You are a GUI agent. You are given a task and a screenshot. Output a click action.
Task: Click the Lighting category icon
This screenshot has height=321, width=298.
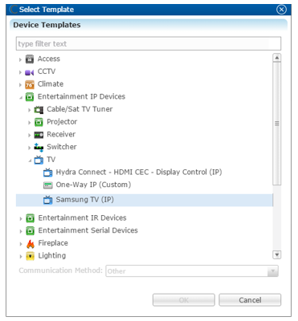(x=31, y=256)
